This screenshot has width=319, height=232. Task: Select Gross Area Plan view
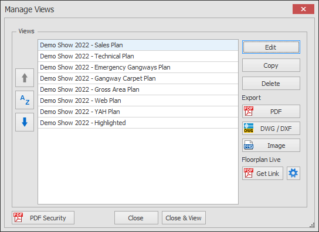coord(138,89)
